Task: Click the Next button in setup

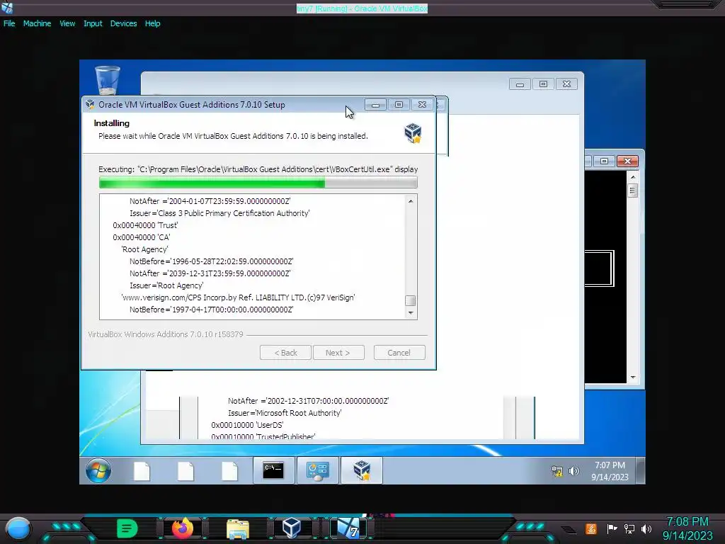Action: (x=338, y=353)
